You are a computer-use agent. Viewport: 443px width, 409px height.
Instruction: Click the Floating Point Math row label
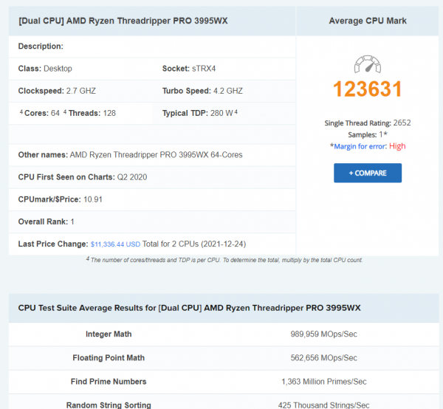click(x=109, y=358)
